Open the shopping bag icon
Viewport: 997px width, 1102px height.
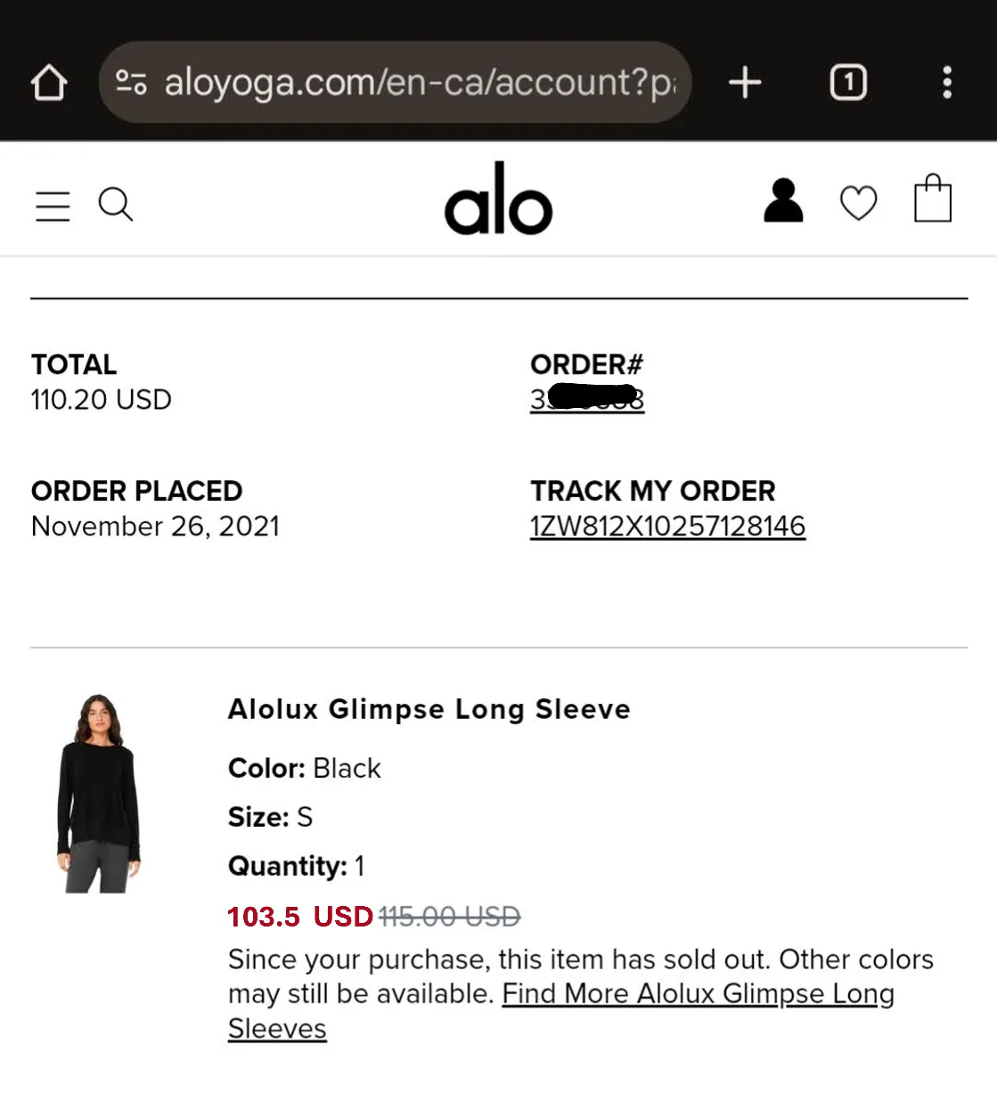(932, 200)
